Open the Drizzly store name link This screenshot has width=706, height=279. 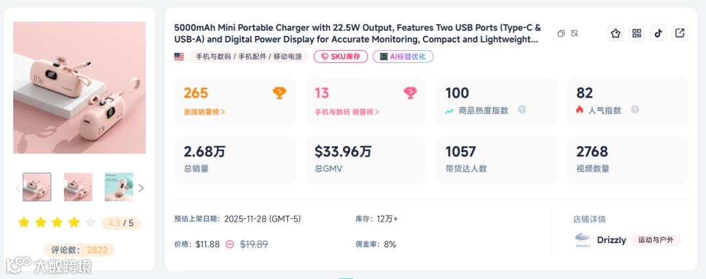611,240
